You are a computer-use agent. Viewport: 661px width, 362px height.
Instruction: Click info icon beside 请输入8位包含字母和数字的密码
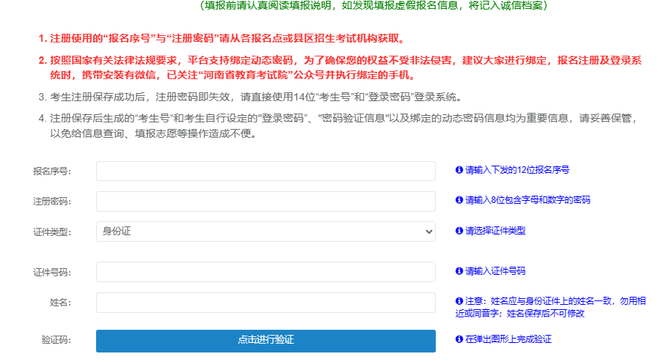(x=459, y=199)
